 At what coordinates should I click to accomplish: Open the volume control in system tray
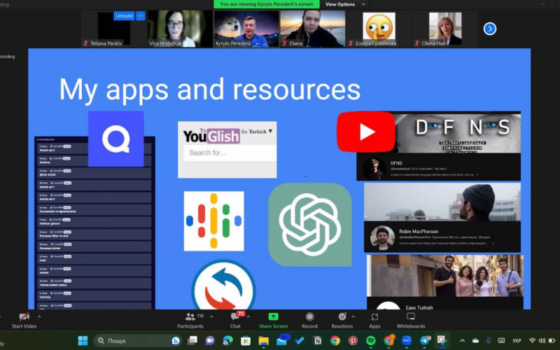pos(542,341)
